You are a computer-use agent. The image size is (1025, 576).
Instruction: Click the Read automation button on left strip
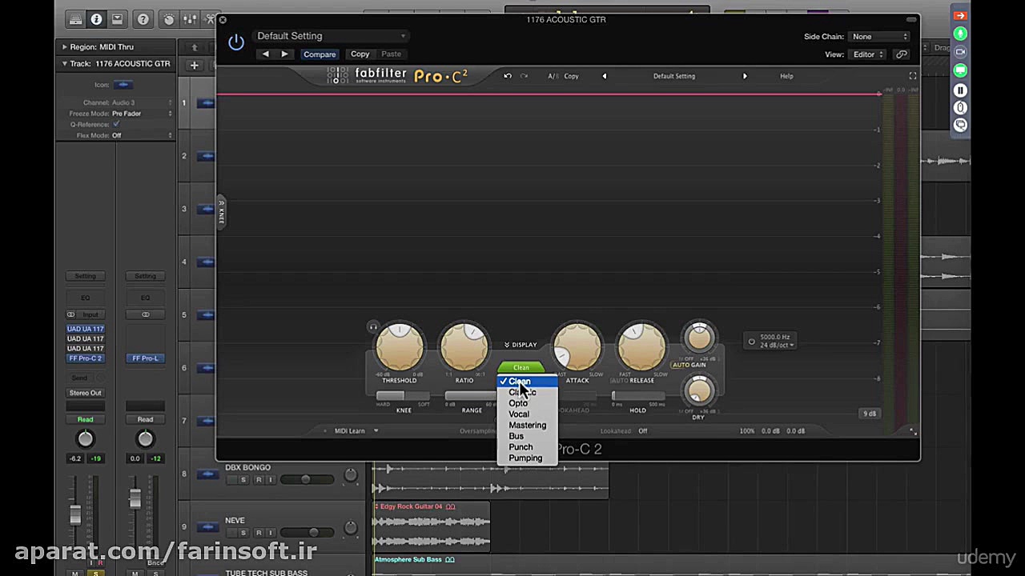pos(85,419)
